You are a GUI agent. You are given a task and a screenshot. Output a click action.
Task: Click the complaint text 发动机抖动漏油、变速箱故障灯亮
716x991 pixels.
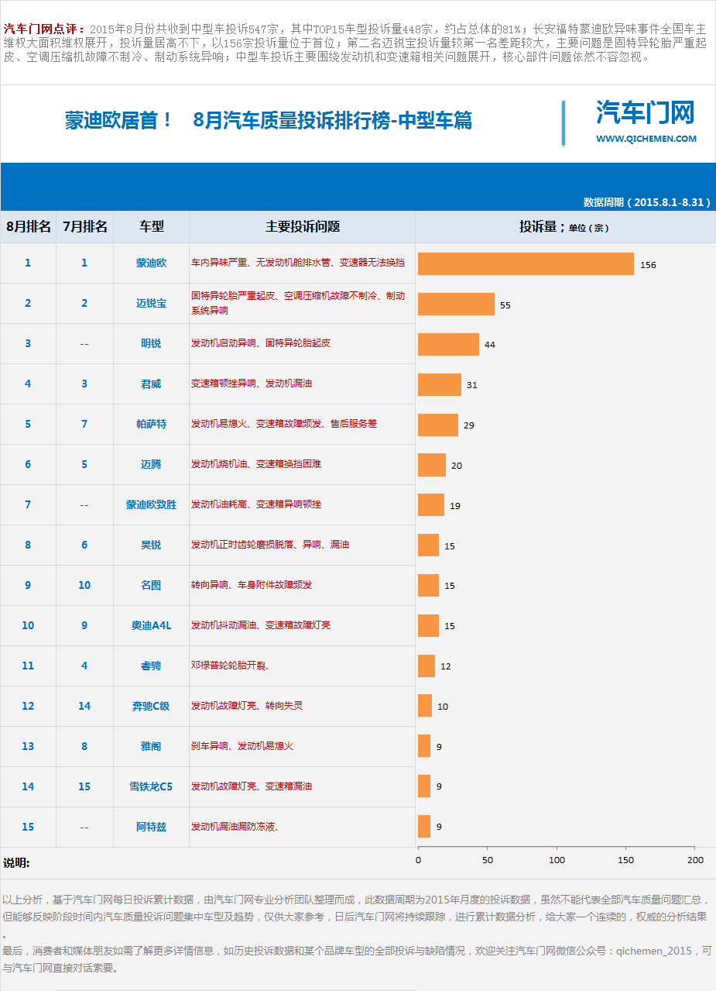coord(261,625)
